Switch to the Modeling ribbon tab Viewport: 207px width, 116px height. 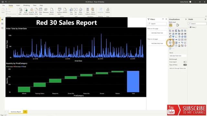click(x=27, y=5)
